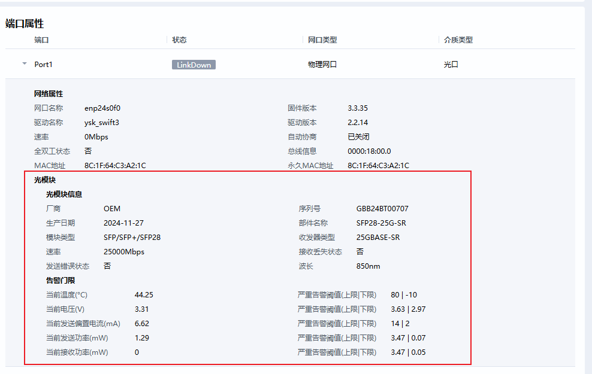Image resolution: width=592 pixels, height=374 pixels.
Task: Click the driver name ysk_swift3
Action: [102, 123]
